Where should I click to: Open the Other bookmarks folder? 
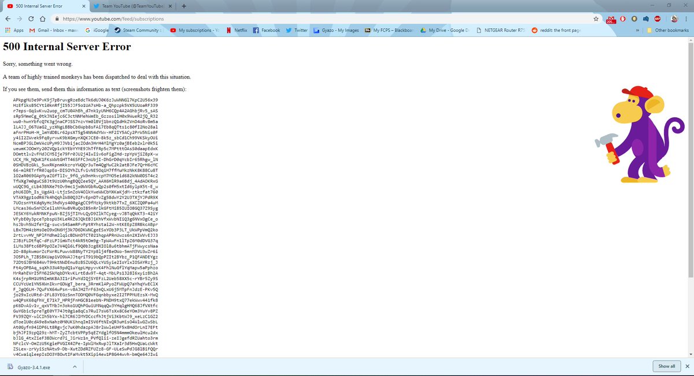(667, 30)
